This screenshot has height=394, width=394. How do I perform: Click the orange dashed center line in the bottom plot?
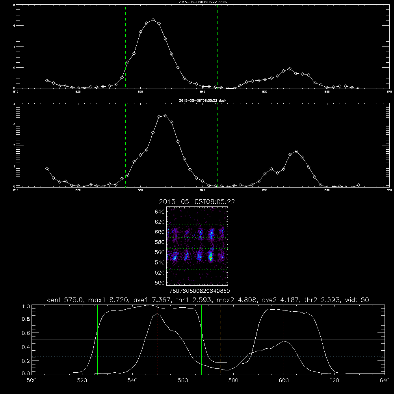[221, 339]
